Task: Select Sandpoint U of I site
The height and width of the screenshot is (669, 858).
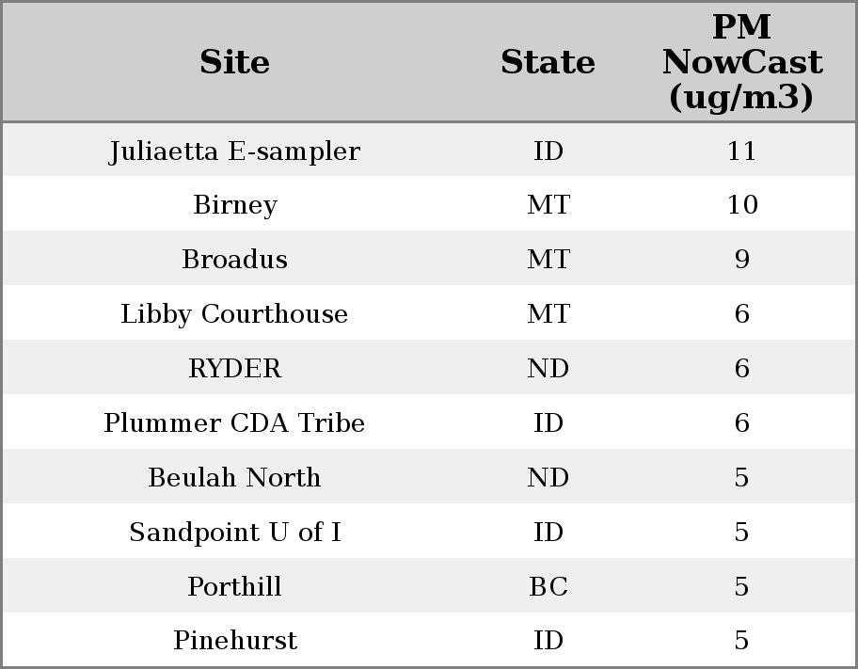Action: click(234, 533)
